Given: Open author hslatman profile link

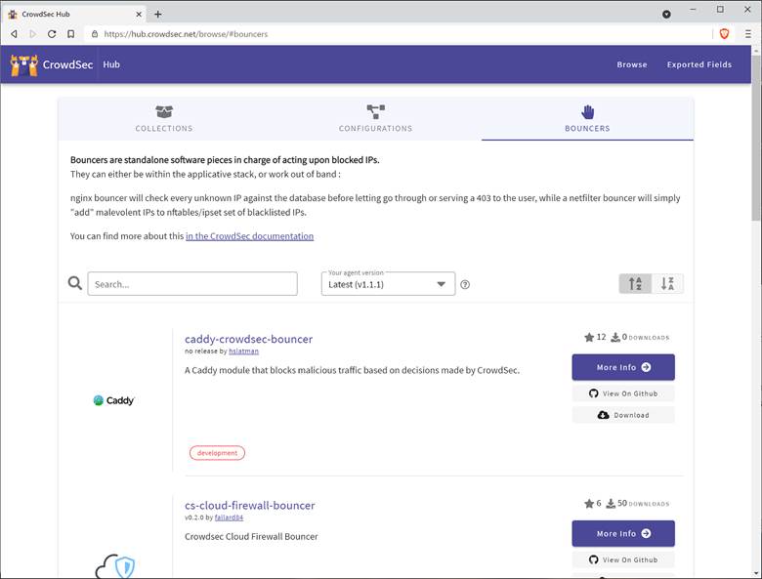Looking at the screenshot, I should tap(243, 352).
